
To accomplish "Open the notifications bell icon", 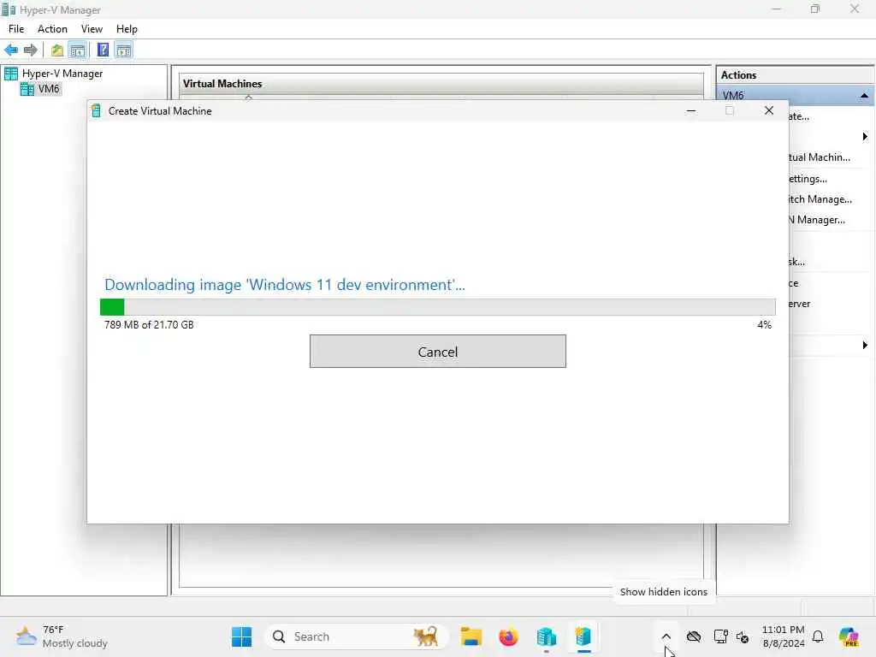I will 818,636.
